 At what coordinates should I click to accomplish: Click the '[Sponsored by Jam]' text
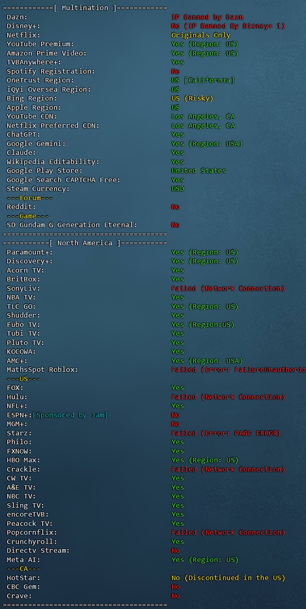click(x=70, y=415)
